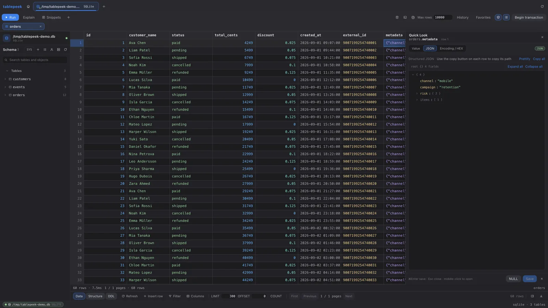Open the Snippets tab
Image resolution: width=548 pixels, height=308 pixels.
pyautogui.click(x=51, y=17)
